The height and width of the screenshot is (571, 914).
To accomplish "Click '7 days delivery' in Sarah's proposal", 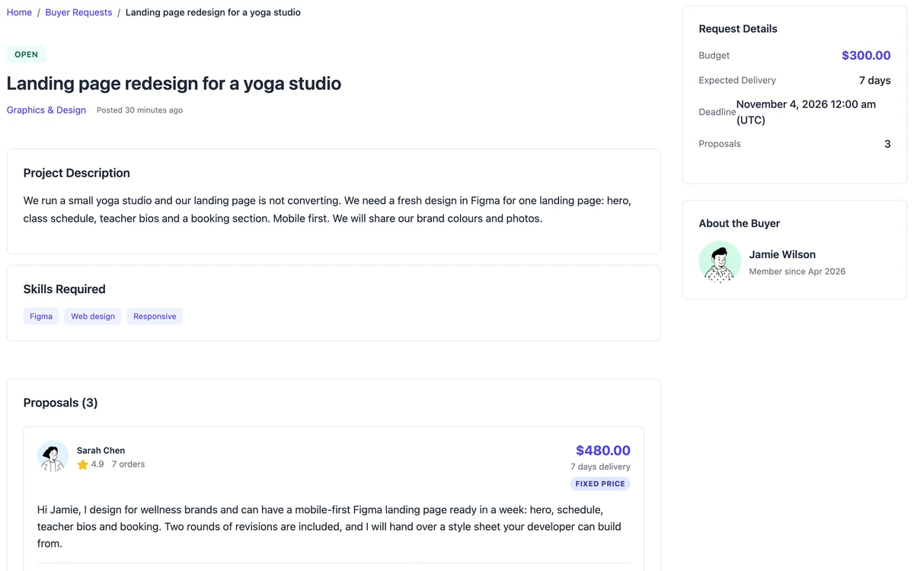I will pos(600,466).
